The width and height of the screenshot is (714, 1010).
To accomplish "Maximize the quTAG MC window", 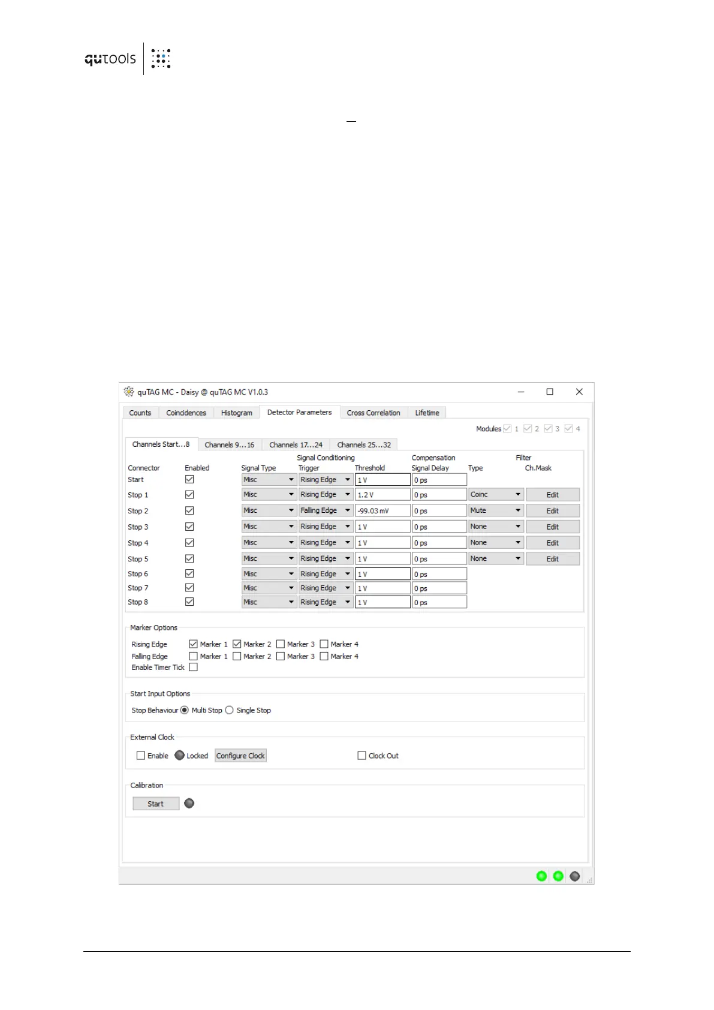I will (550, 392).
